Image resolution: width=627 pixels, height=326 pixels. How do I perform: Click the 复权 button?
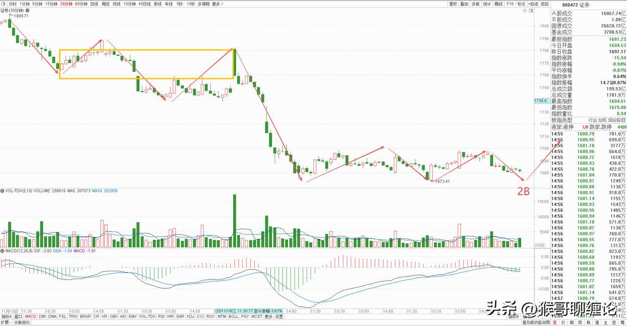click(453, 4)
